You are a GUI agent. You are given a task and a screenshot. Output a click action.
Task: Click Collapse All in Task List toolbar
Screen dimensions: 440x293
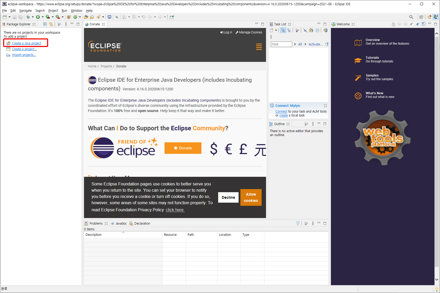click(x=317, y=30)
